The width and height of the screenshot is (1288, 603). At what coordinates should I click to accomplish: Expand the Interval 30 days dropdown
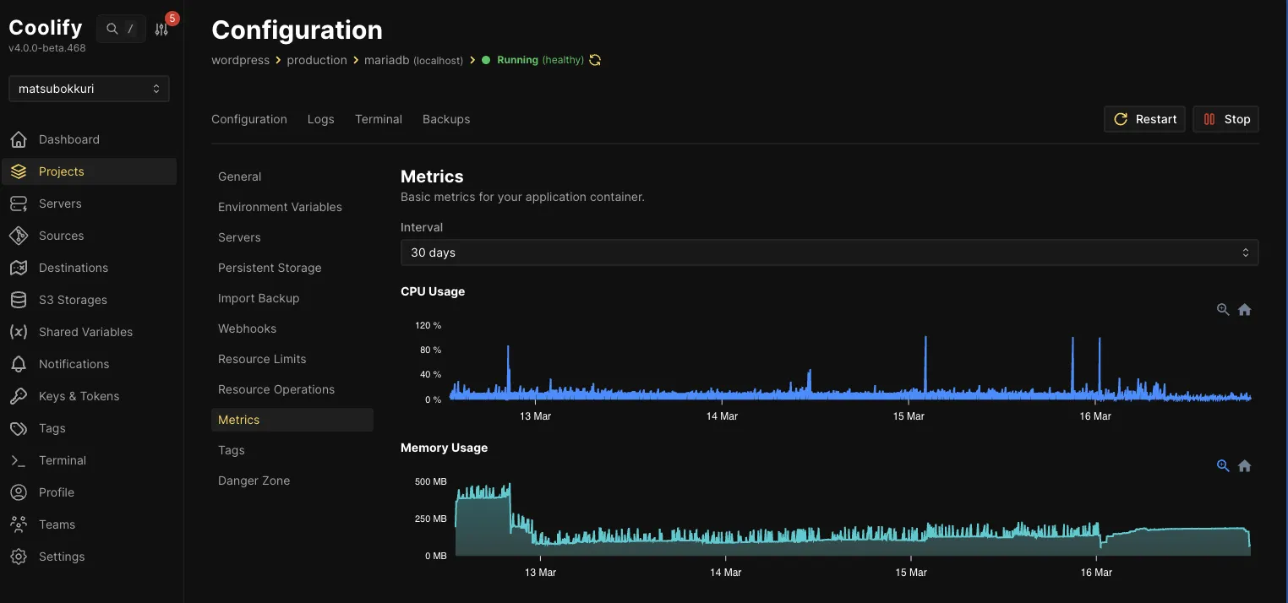point(829,253)
